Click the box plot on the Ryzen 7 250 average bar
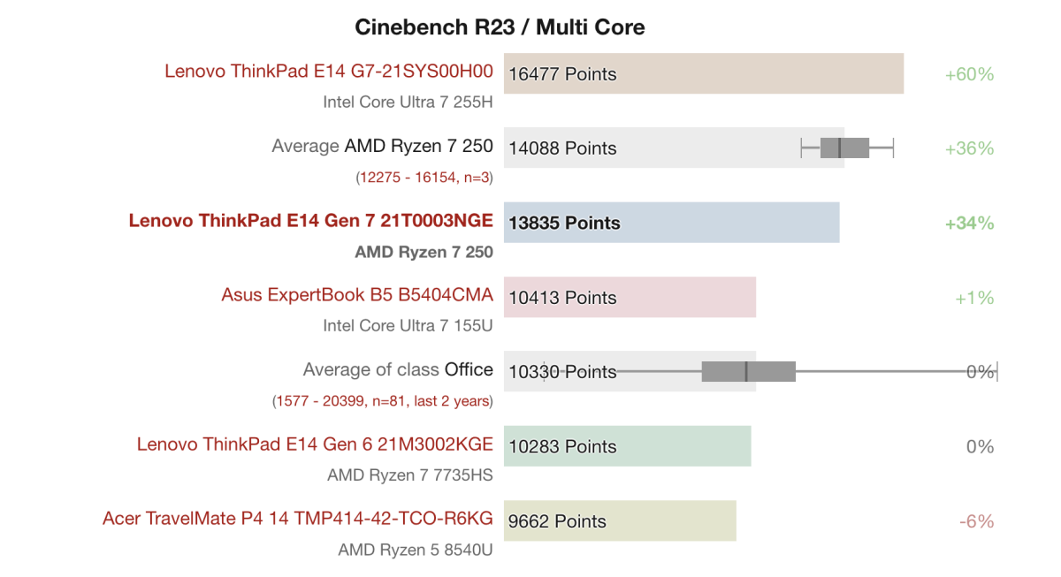The image size is (1061, 577). (845, 148)
